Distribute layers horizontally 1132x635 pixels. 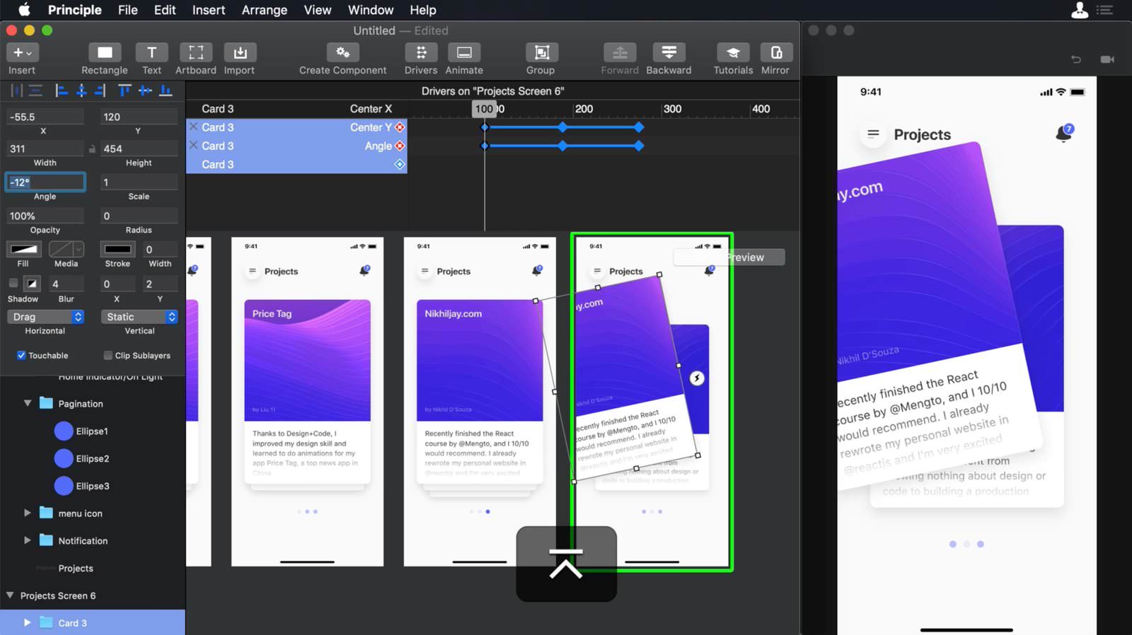[x=16, y=91]
